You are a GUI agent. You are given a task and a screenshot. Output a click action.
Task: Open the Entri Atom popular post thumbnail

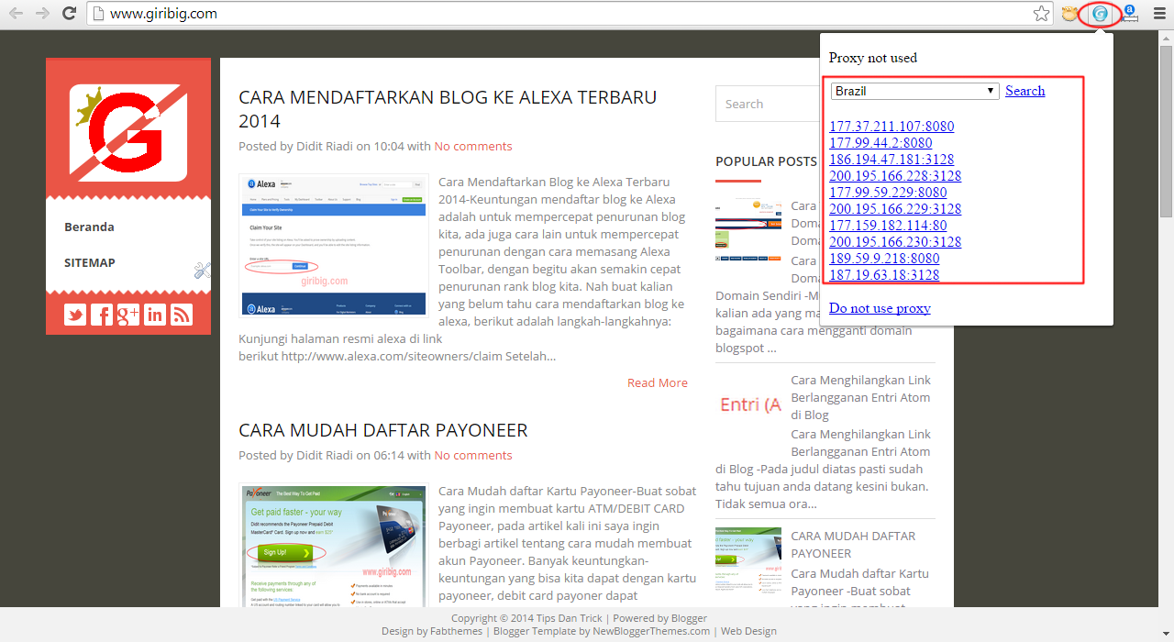(x=748, y=404)
